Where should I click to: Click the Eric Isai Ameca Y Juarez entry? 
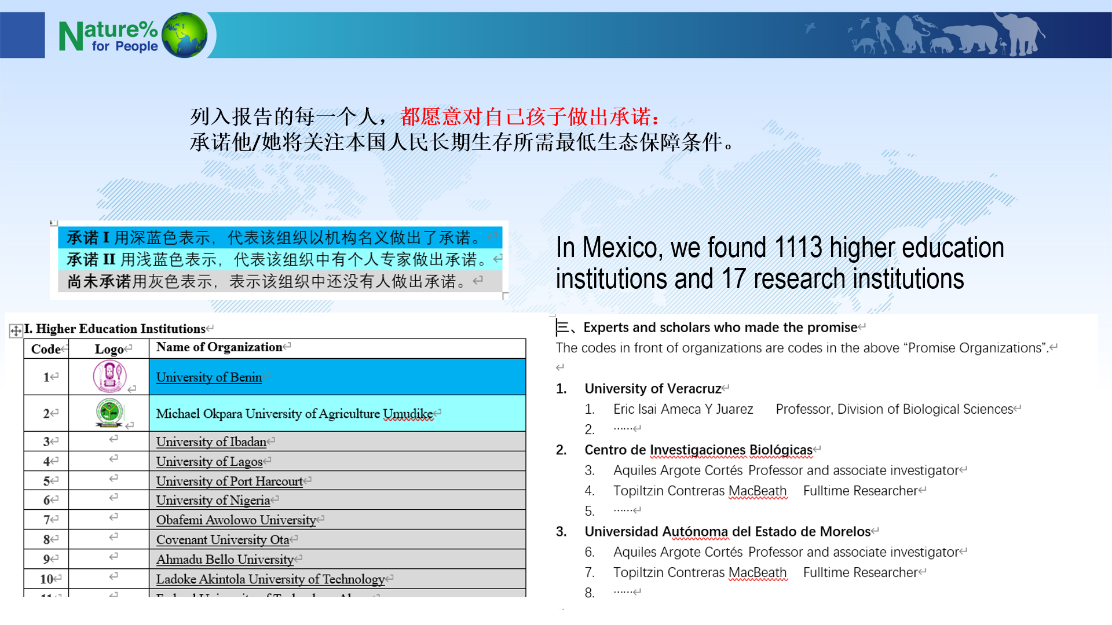point(683,409)
